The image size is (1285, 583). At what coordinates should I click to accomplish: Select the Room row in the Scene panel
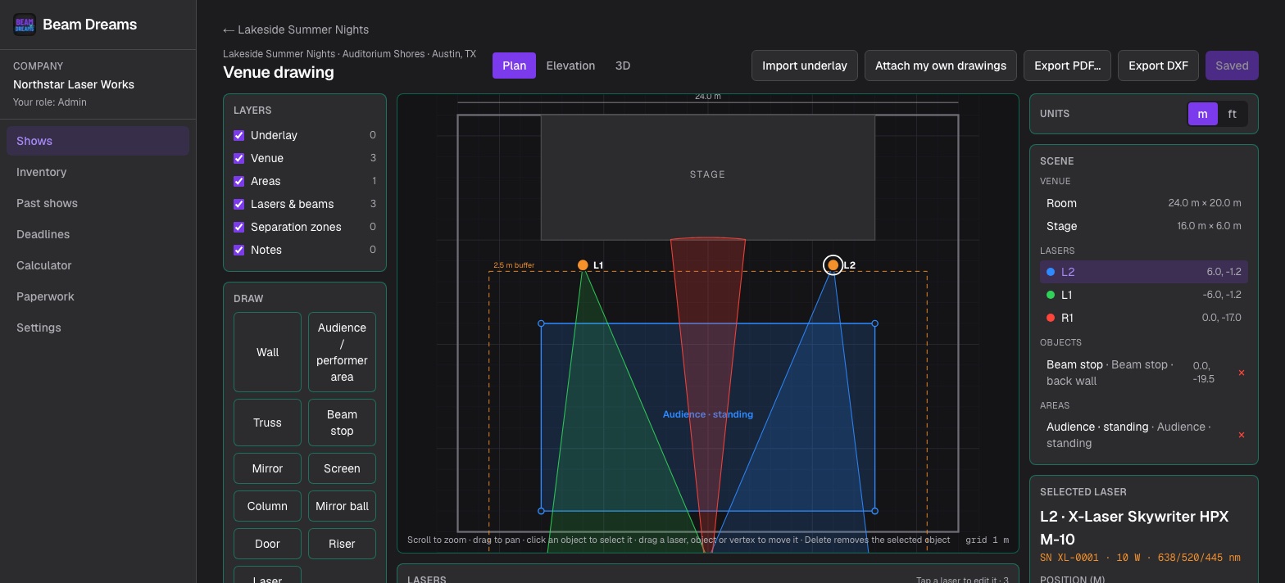1143,203
